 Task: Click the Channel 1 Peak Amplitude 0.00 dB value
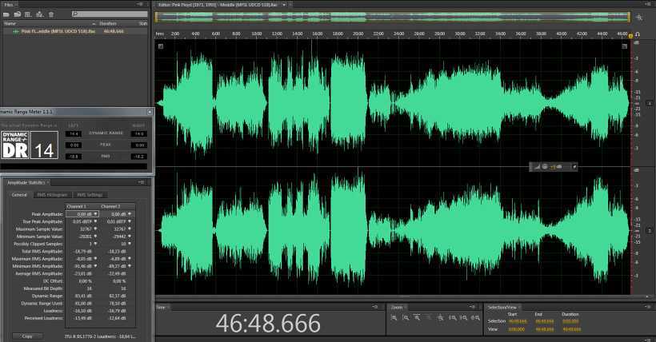(x=85, y=214)
